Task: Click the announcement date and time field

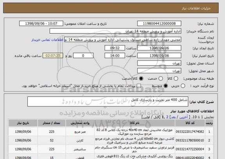Action: tap(41, 23)
